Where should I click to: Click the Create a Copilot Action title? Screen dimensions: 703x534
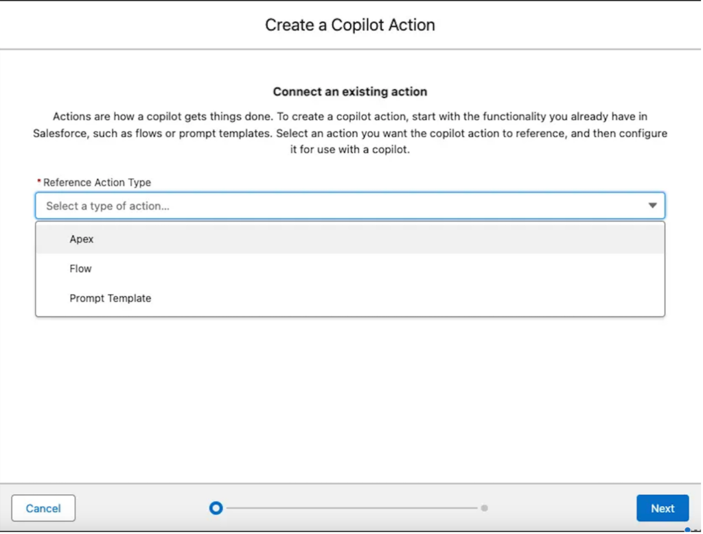349,25
